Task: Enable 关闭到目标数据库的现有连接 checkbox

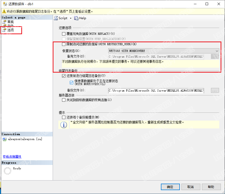Action: click(64, 100)
